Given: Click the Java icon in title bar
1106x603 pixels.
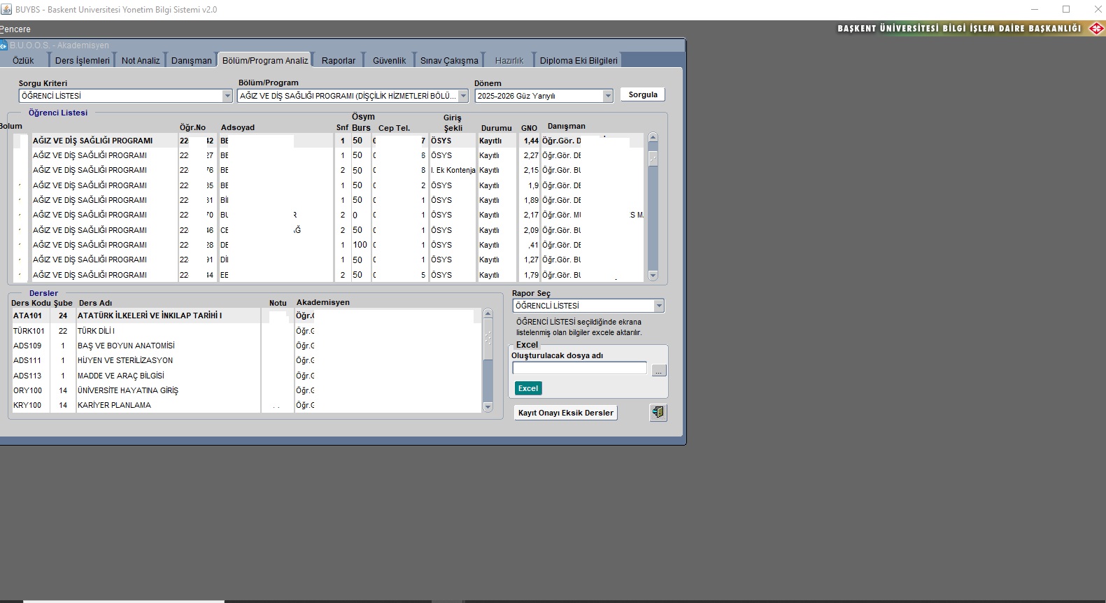Looking at the screenshot, I should 7,9.
